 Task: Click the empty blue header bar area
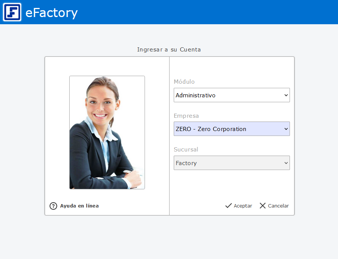tap(208, 12)
